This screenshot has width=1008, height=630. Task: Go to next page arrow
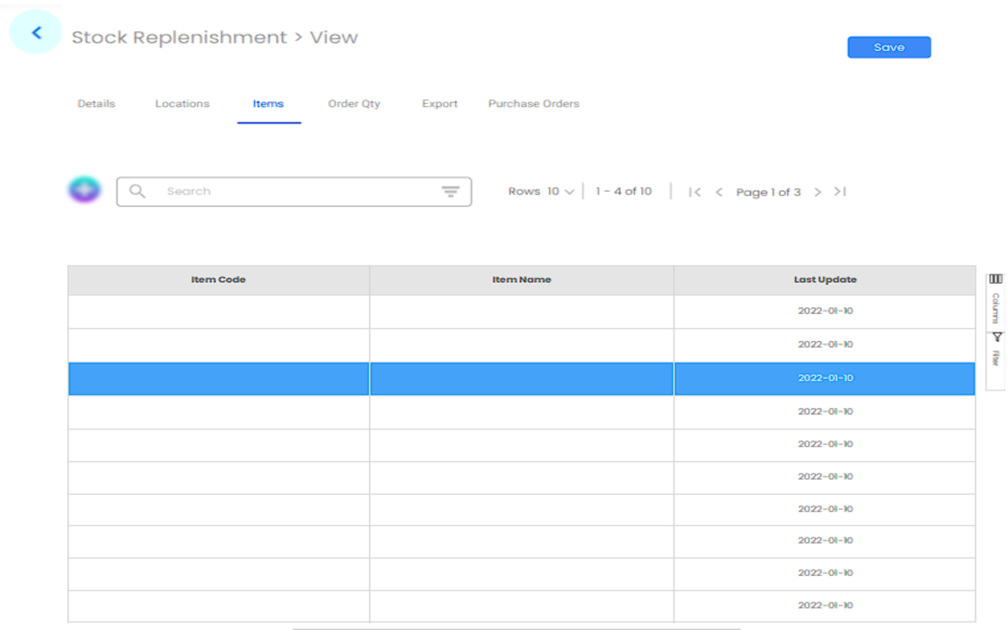click(x=817, y=192)
